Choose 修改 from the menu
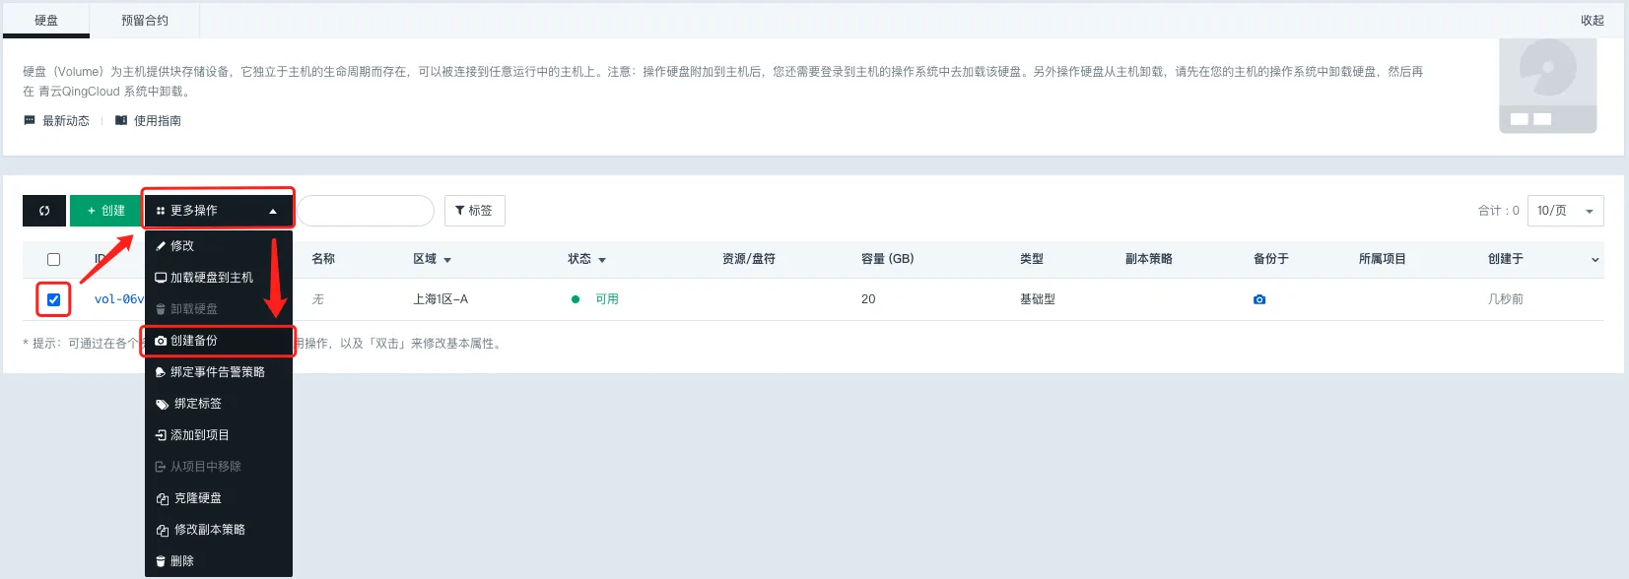This screenshot has width=1629, height=579. (x=218, y=246)
